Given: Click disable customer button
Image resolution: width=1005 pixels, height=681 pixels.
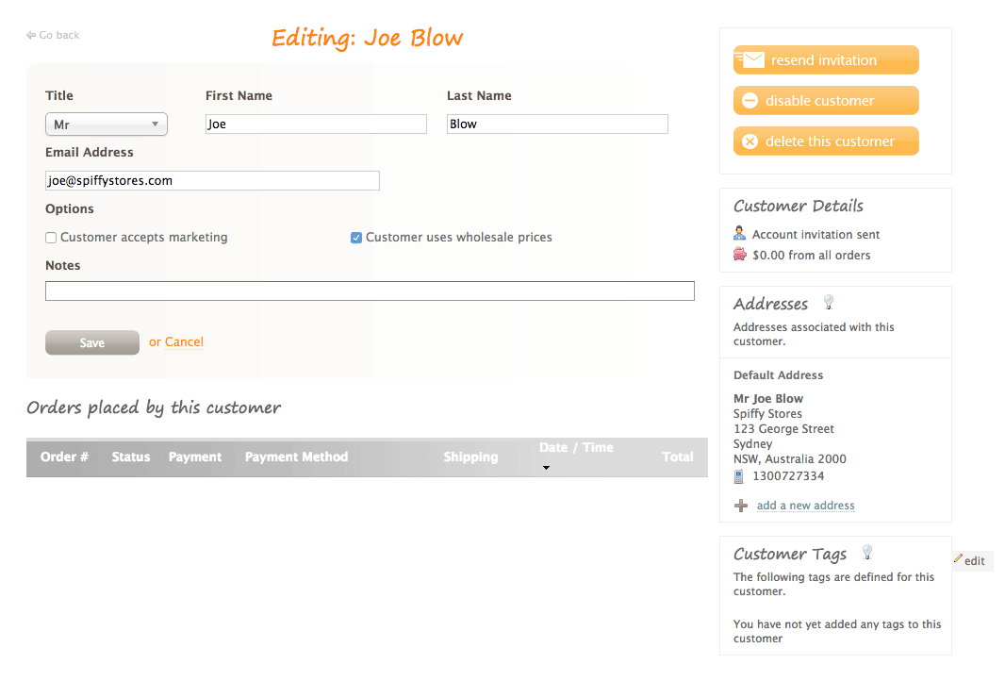Looking at the screenshot, I should tap(826, 101).
